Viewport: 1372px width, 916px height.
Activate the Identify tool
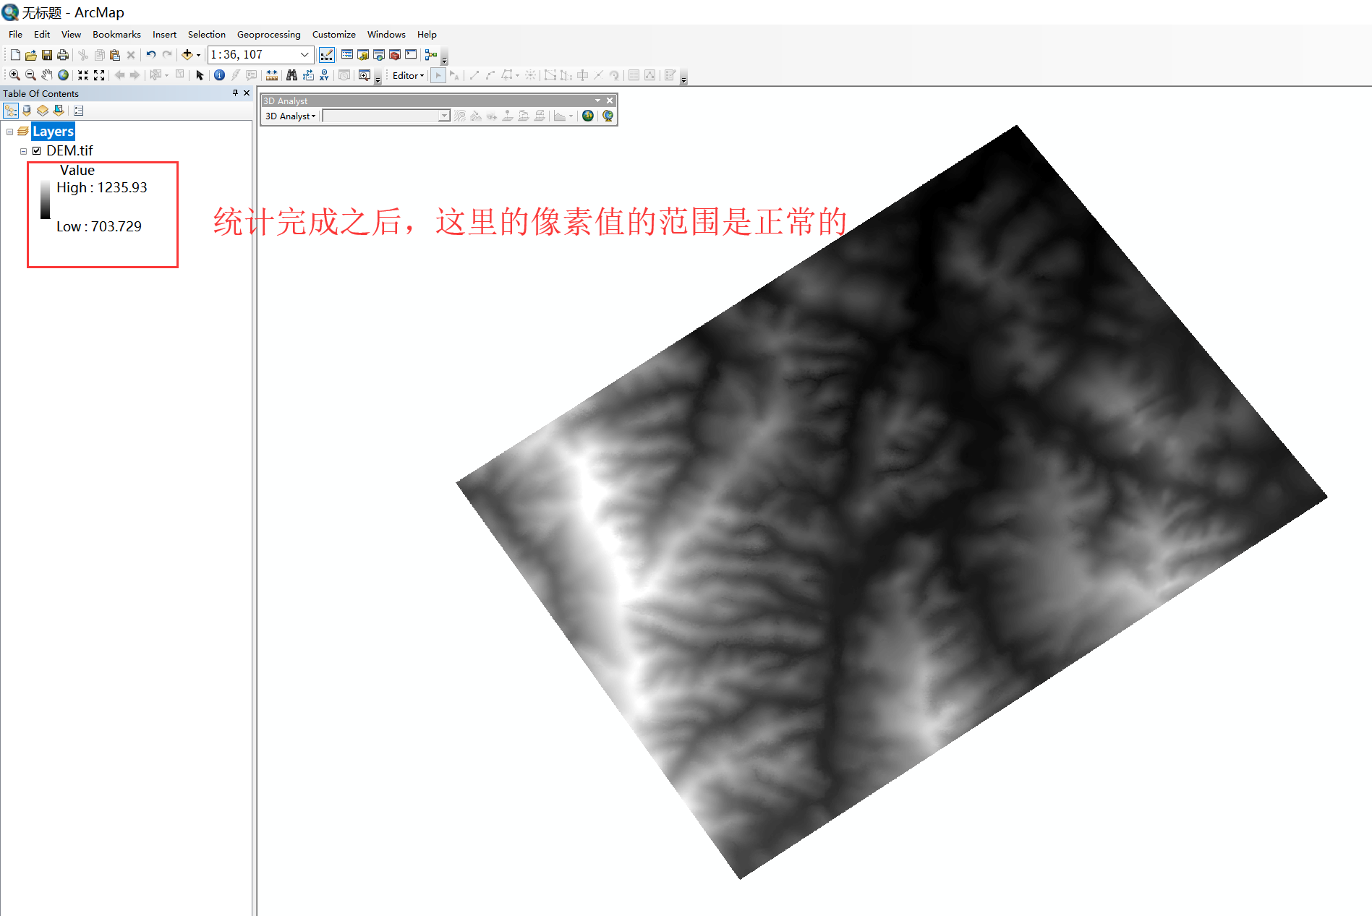click(219, 75)
